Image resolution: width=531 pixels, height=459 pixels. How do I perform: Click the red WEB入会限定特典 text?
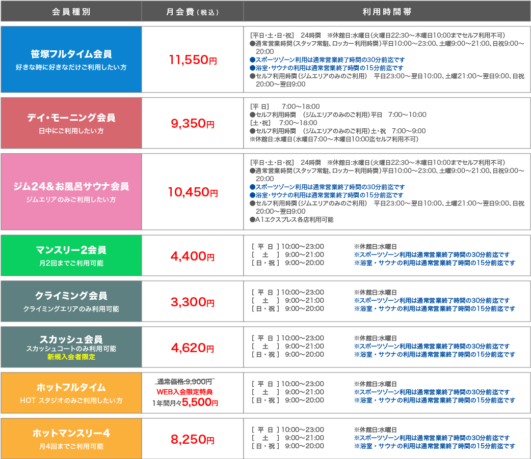tap(184, 392)
